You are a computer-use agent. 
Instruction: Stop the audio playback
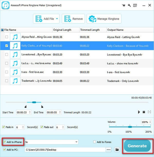[x=144, y=112]
